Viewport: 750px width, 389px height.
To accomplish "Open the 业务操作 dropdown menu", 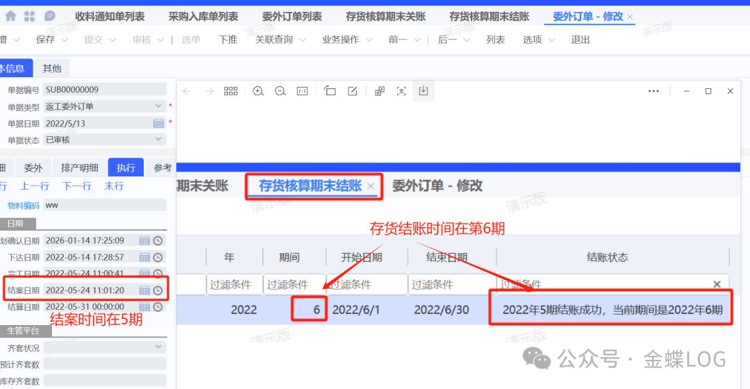I will pos(346,40).
